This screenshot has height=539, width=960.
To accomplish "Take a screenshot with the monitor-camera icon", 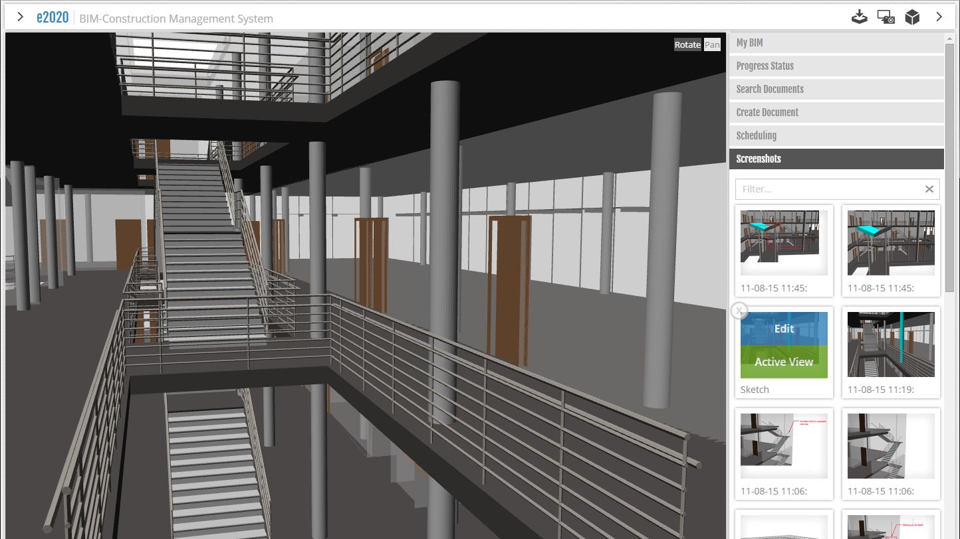I will (886, 17).
